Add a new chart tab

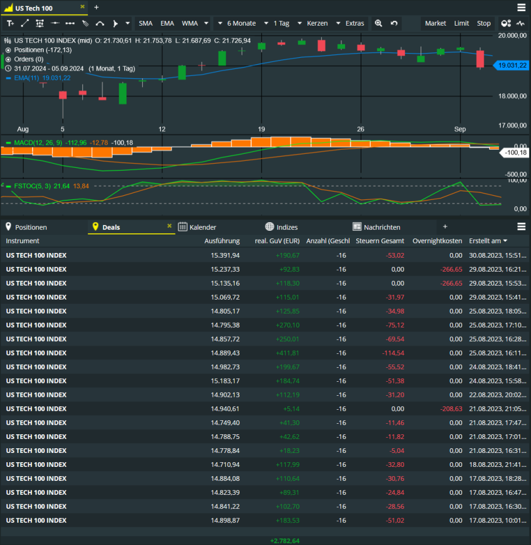click(96, 8)
